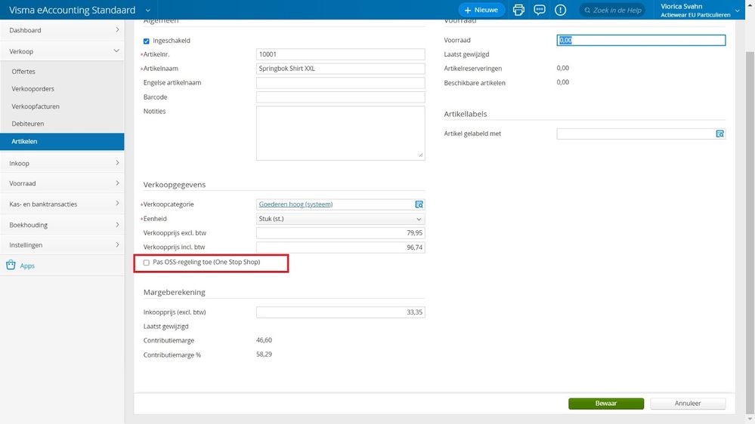Expand the Boekhouding chevron
This screenshot has height=424, width=755.
pos(117,225)
